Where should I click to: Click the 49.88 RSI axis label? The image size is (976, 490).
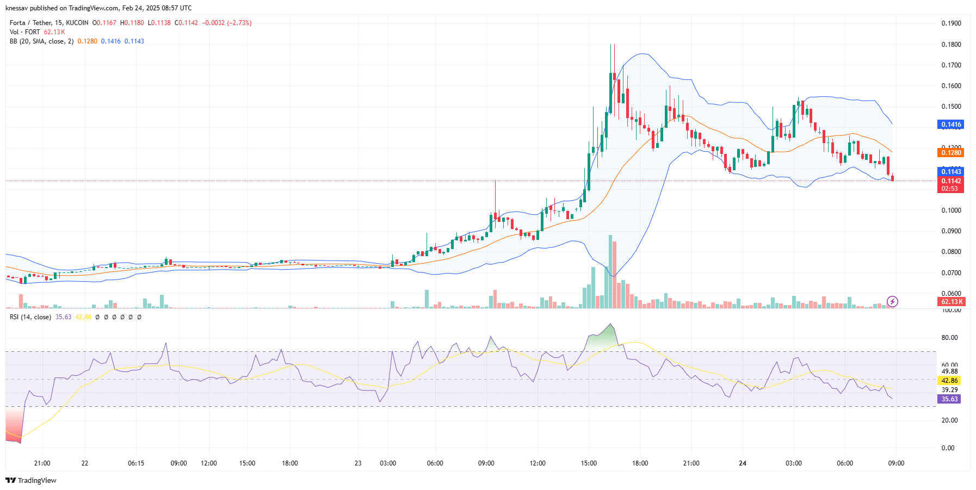pyautogui.click(x=949, y=371)
